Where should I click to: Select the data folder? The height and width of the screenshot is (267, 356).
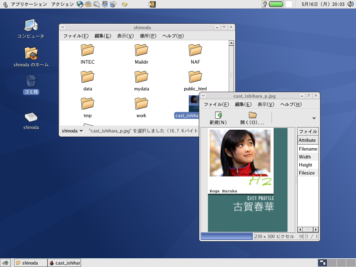88,81
